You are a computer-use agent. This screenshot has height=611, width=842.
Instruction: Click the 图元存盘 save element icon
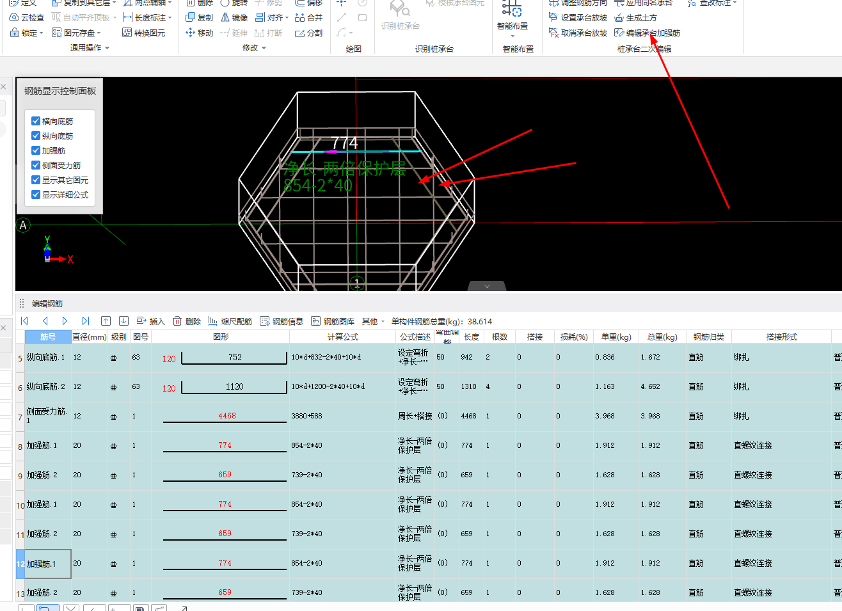pos(57,33)
